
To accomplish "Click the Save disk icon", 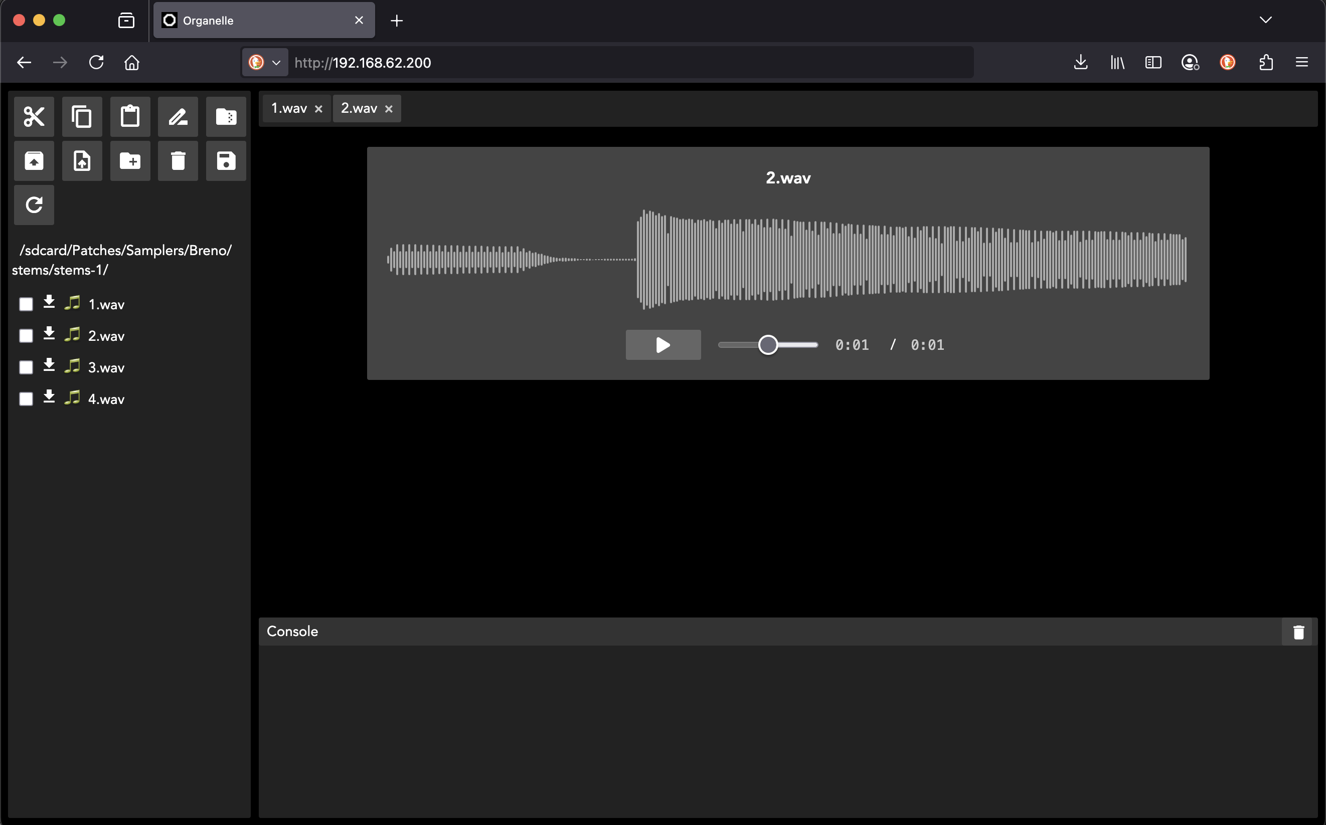I will pyautogui.click(x=226, y=160).
